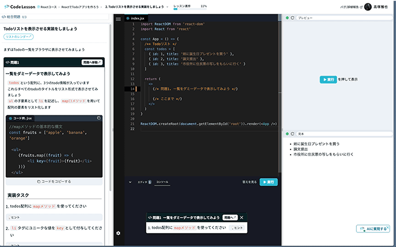Reload the 見本 pane with refresh icon
396x247 pixels.
coord(287,134)
